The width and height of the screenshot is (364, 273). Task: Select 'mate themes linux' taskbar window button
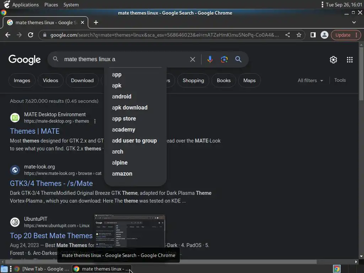pos(102,269)
